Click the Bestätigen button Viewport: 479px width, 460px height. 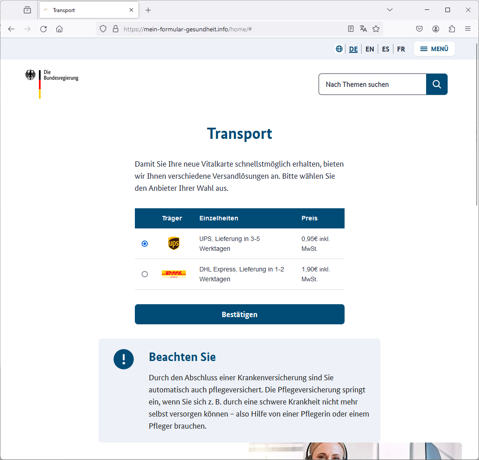point(239,314)
